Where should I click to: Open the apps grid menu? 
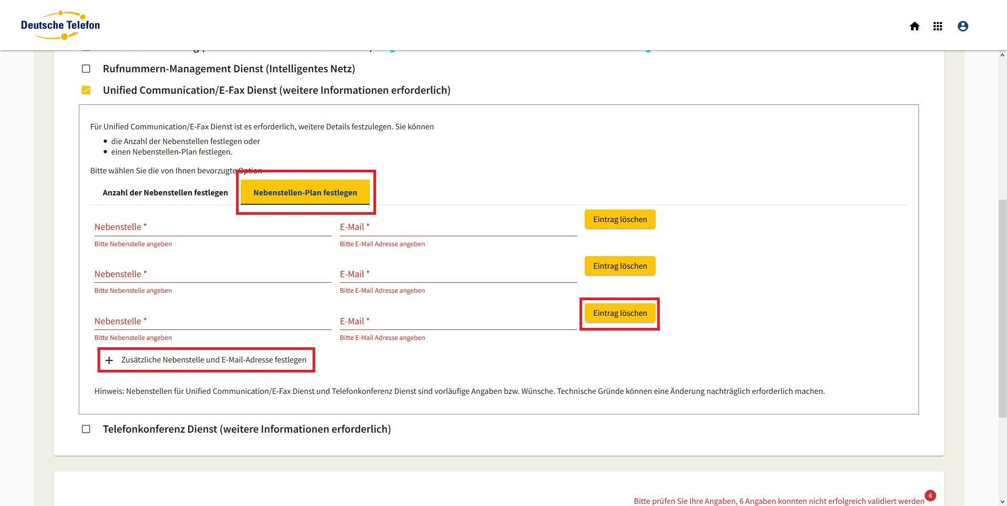pos(938,26)
